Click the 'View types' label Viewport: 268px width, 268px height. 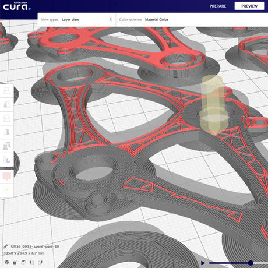coord(50,20)
